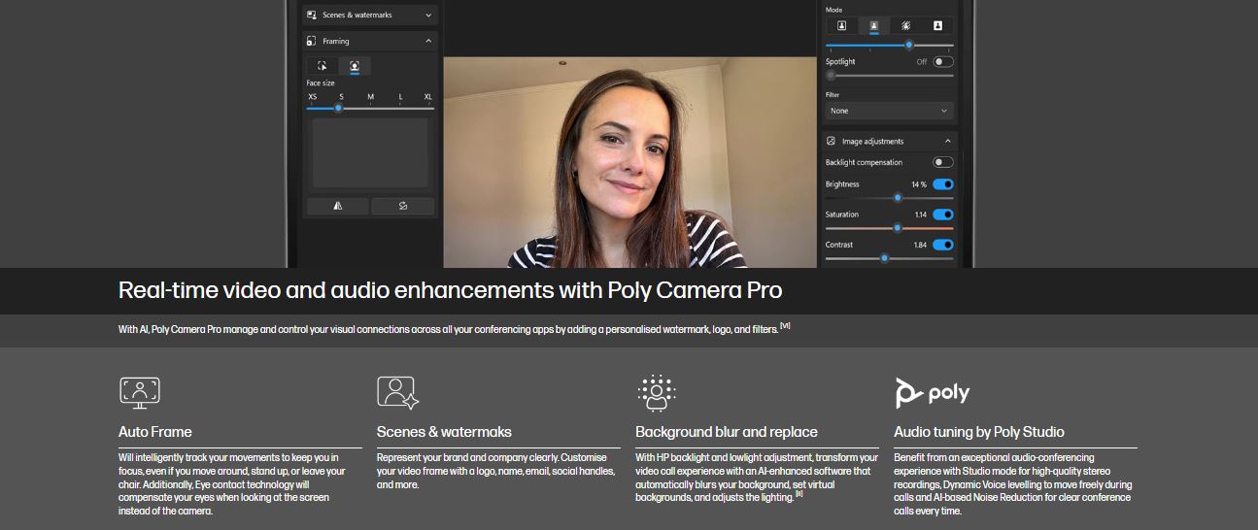The height and width of the screenshot is (530, 1258).
Task: Choose the third blur Mode icon
Action: point(905,25)
